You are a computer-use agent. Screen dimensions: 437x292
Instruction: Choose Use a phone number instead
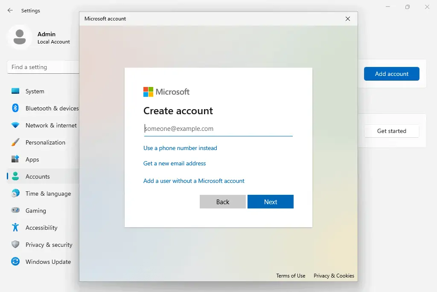[x=180, y=148]
